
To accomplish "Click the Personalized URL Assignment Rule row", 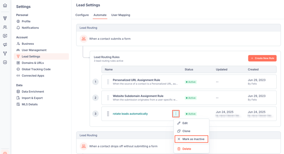I will (x=189, y=82).
